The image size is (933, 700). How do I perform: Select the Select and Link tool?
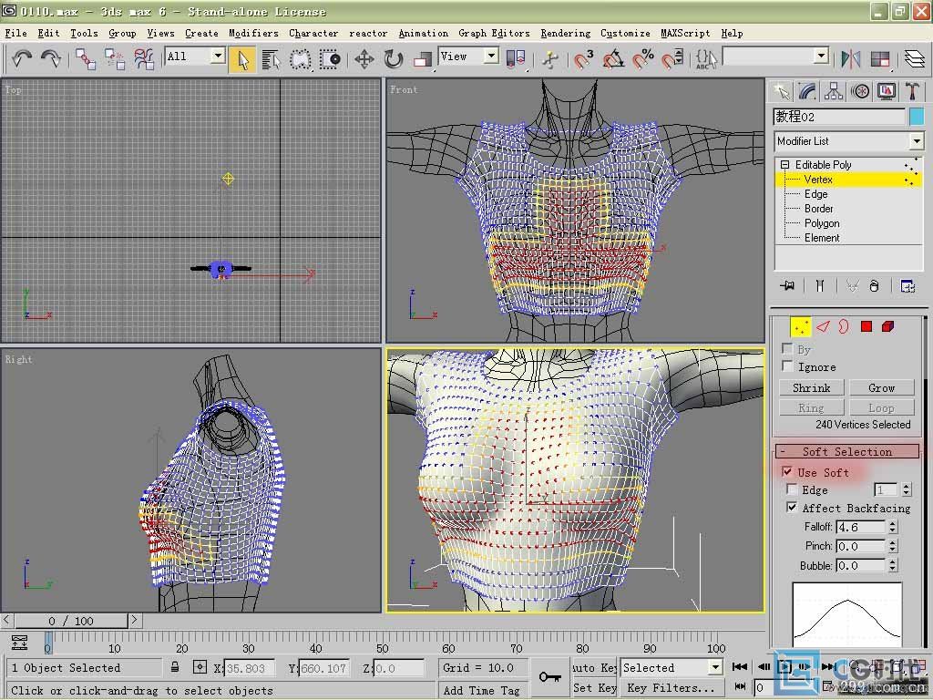click(86, 59)
